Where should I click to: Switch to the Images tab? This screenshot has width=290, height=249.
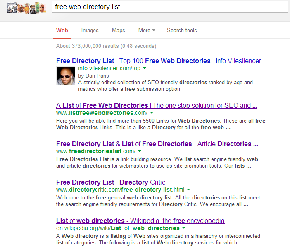point(90,30)
